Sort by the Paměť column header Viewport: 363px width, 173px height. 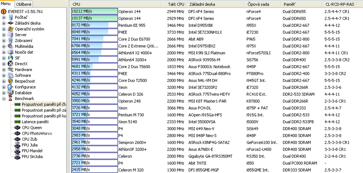click(301, 4)
